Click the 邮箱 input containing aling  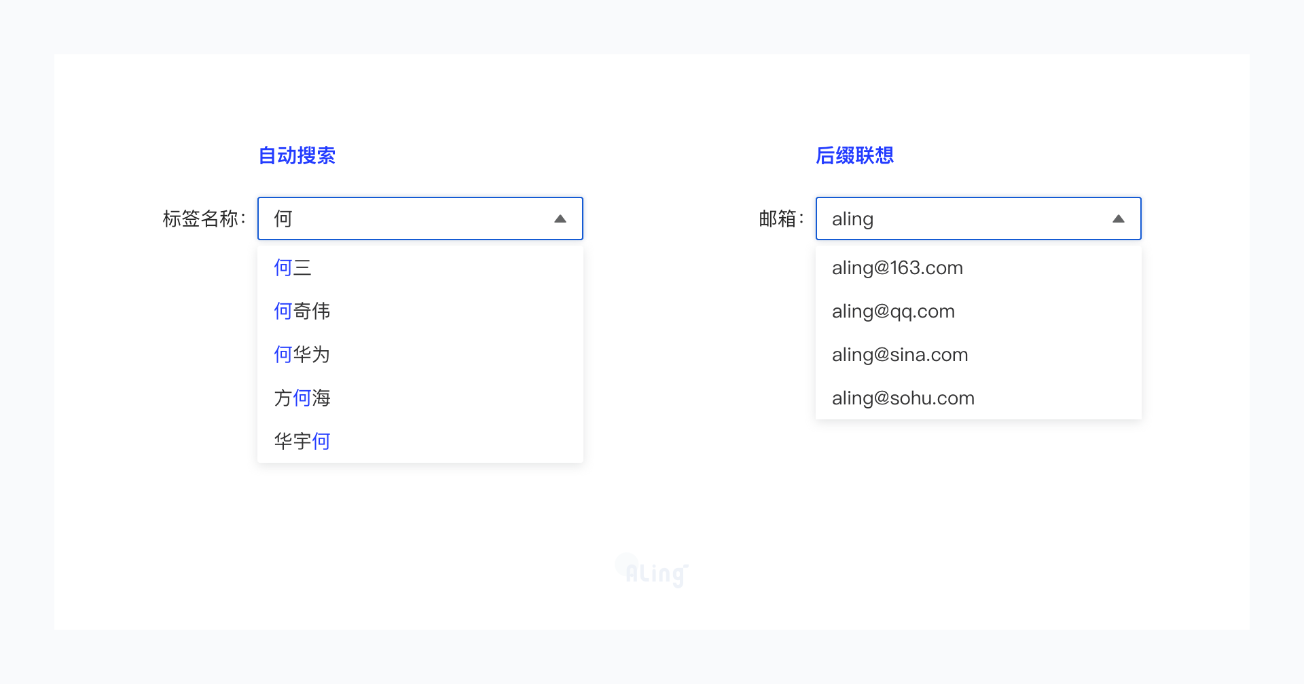[x=964, y=218]
